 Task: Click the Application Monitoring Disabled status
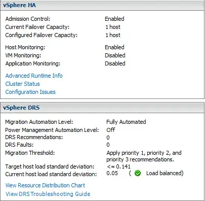115,63
